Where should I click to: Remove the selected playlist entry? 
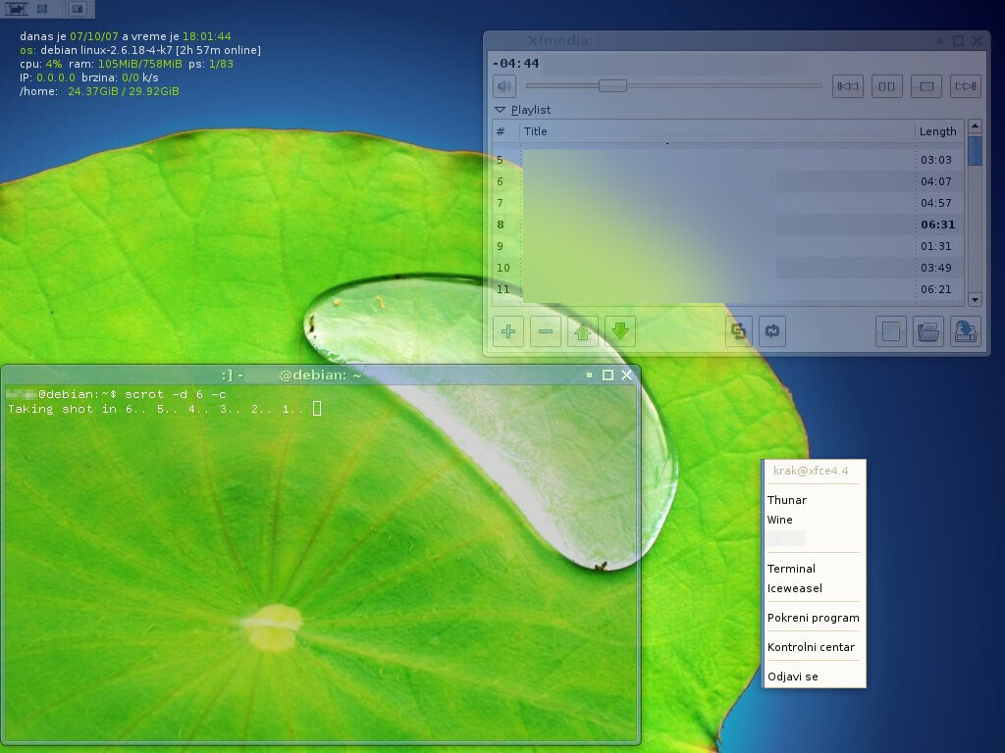[x=546, y=331]
